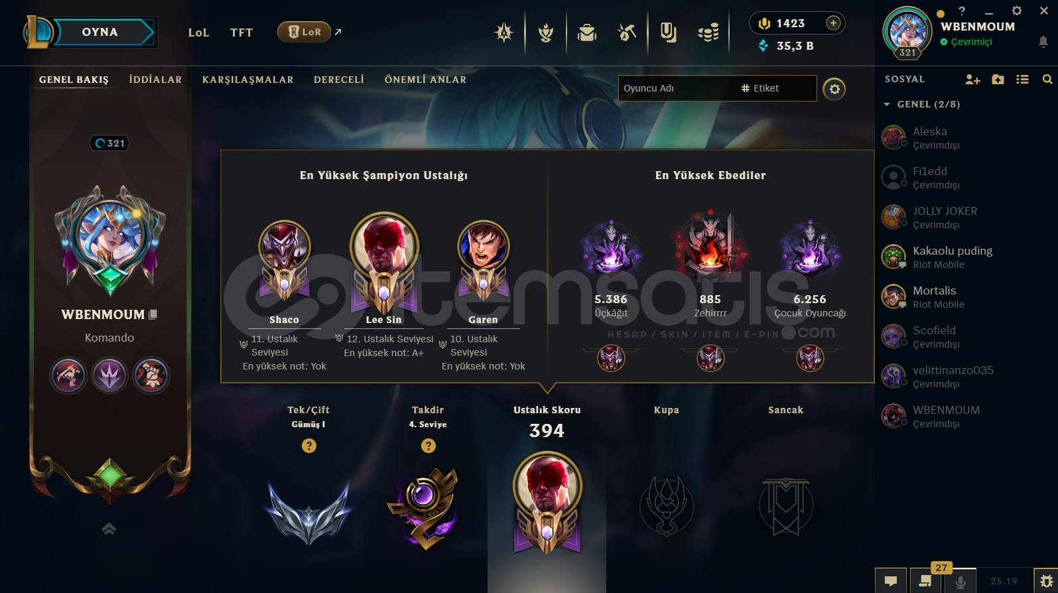
Task: Click the missions icon with badge 27
Action: point(925,581)
